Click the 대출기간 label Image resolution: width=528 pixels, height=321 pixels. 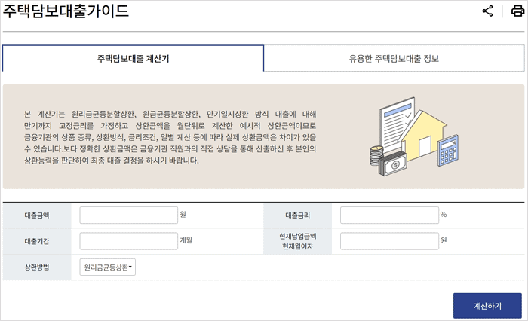pos(37,241)
